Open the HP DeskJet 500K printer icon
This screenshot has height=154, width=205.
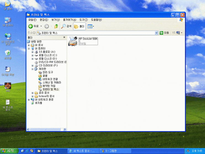(73, 41)
